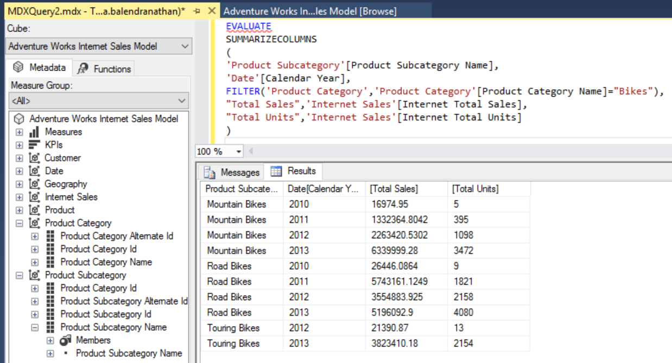
Task: Select the Adventure Works Internet Sales Model root node
Action: [104, 118]
